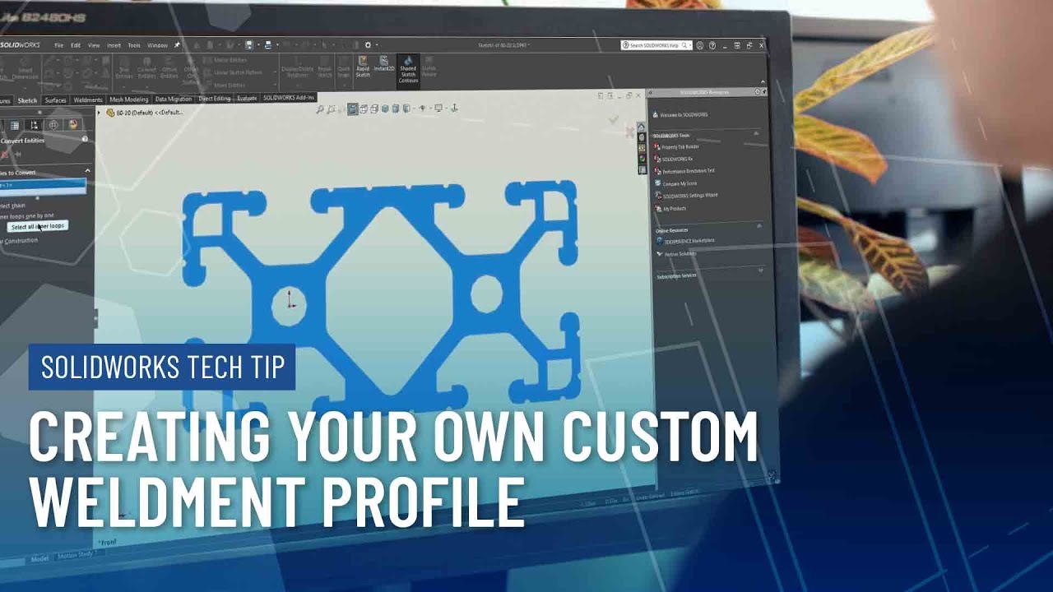Viewport: 1053px width, 592px height.
Task: Click the SOLIDWORKS help question mark icon
Action: 712,45
